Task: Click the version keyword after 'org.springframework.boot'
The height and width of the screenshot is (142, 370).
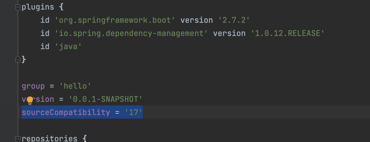Action: click(x=197, y=20)
